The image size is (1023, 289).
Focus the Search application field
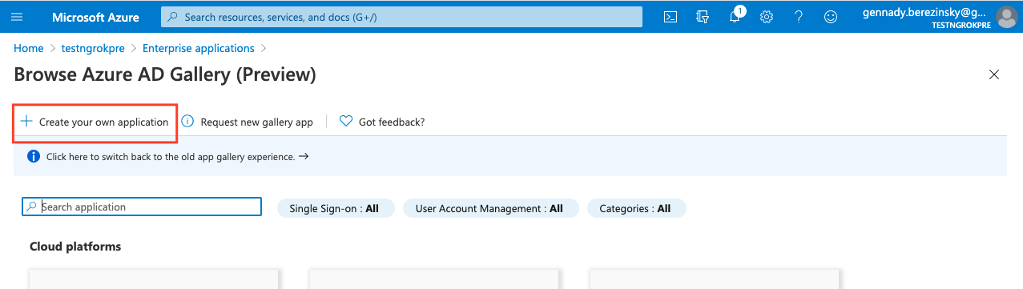[x=142, y=207]
